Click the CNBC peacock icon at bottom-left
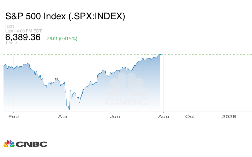Image resolution: width=252 pixels, height=157 pixels. tap(9, 144)
